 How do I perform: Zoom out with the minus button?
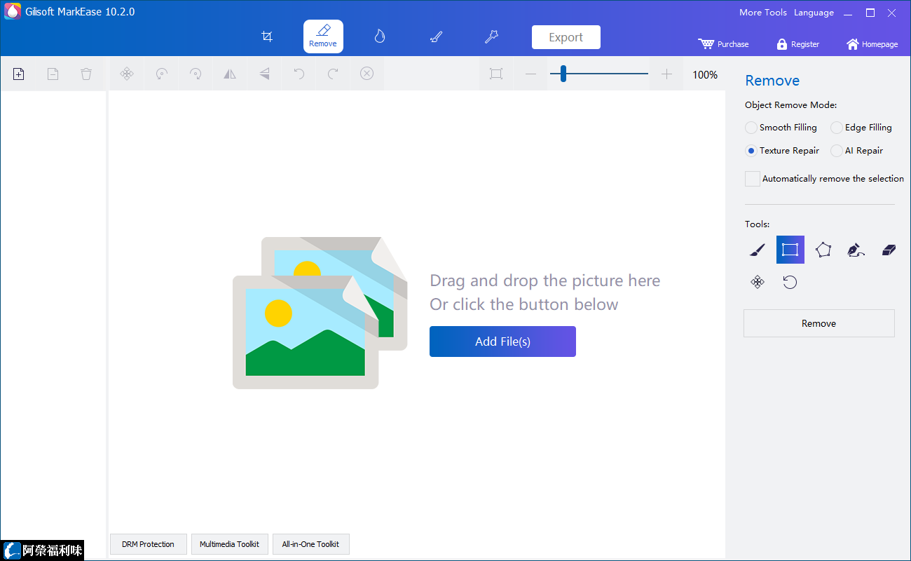coord(530,74)
